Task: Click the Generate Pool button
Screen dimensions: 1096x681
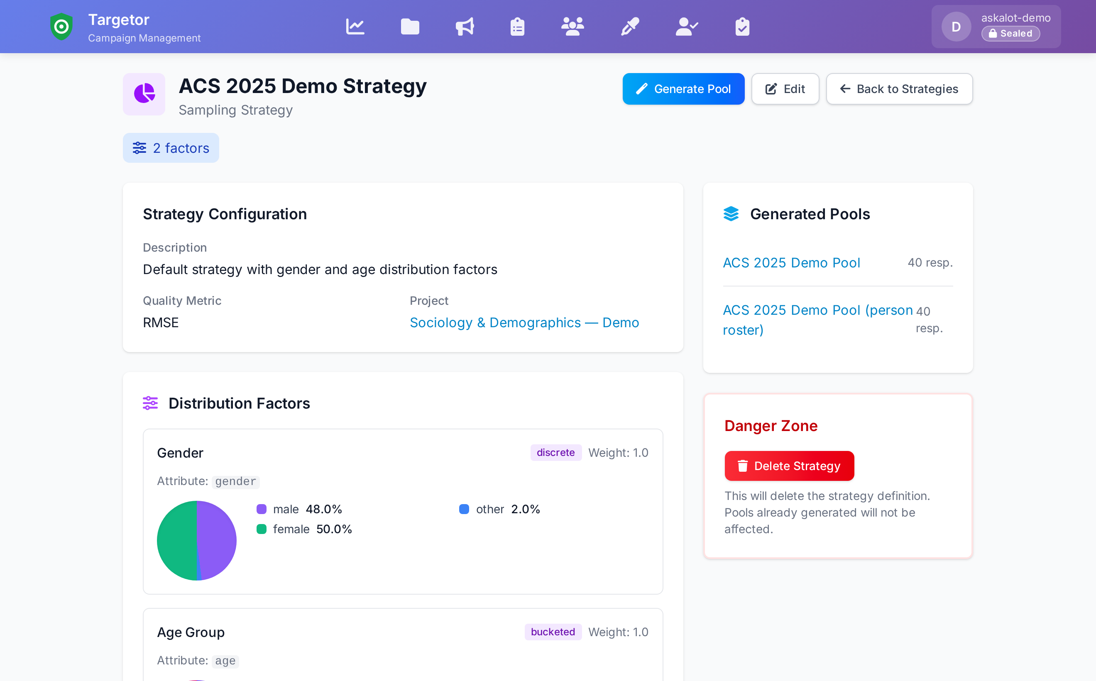Action: click(683, 89)
